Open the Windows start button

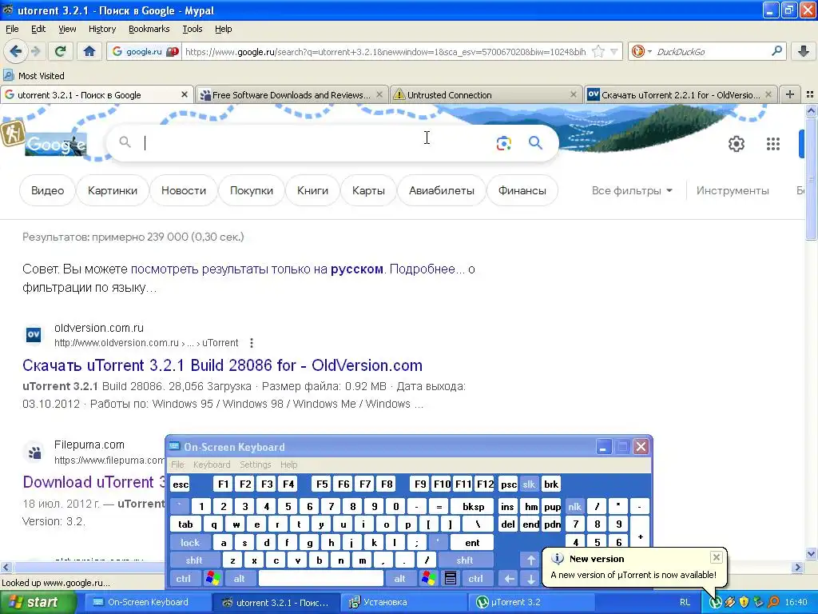[38, 602]
